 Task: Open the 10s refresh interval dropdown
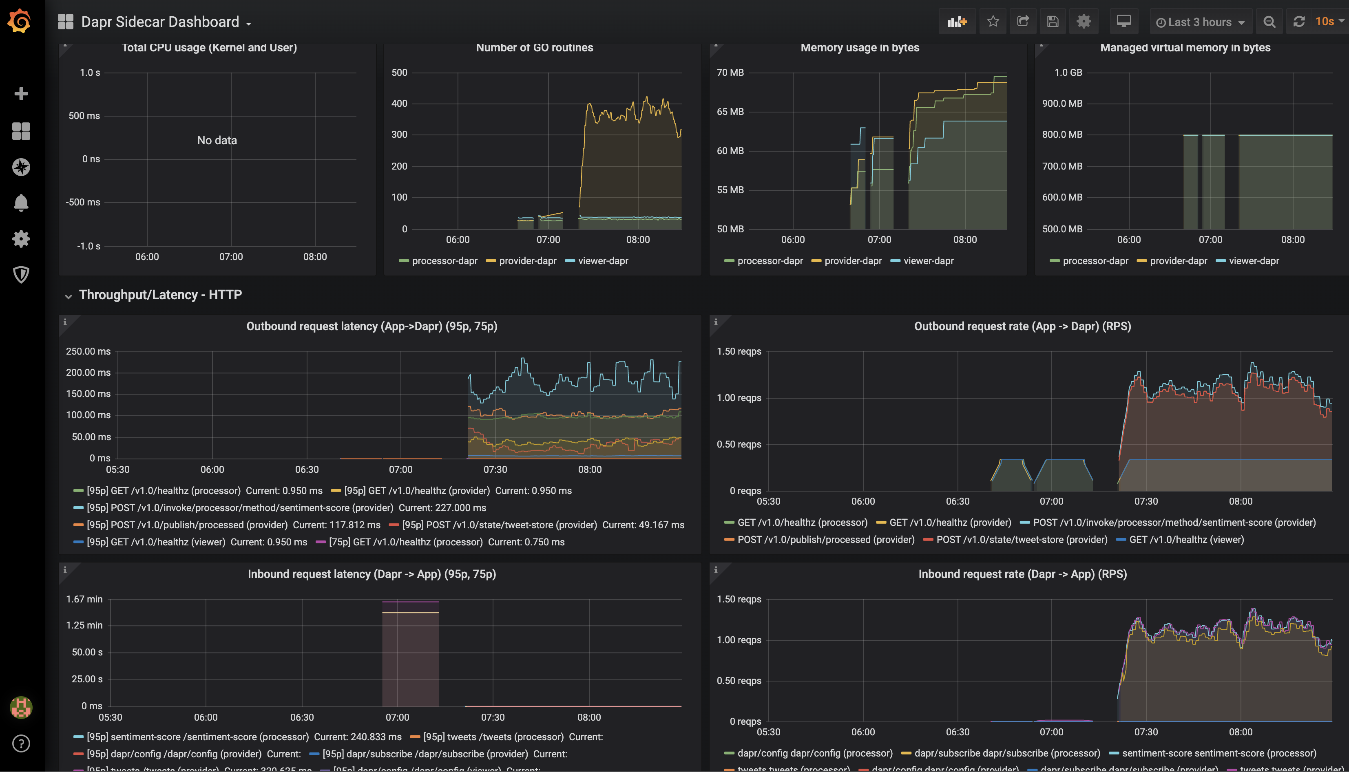(x=1330, y=22)
